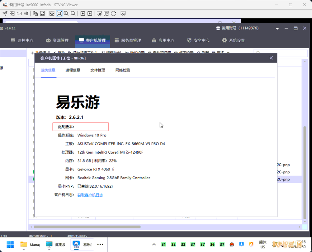This screenshot has width=312, height=252.
Task: Open the 资源管理 menu tab
Action: pyautogui.click(x=57, y=40)
